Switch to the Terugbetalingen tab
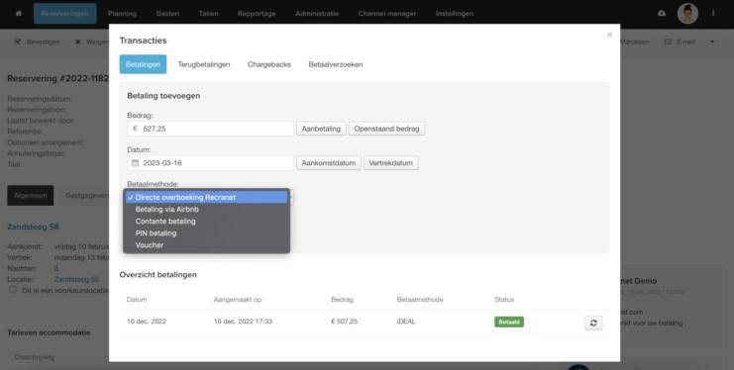734x370 pixels. click(204, 64)
